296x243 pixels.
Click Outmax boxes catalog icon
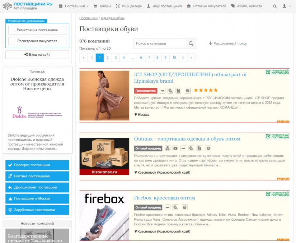click(x=168, y=148)
